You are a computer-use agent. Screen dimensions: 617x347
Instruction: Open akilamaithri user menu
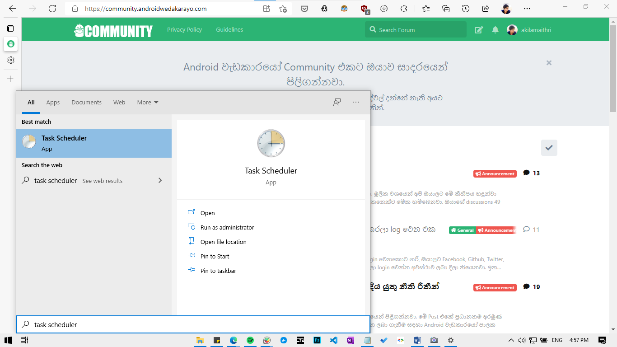point(529,30)
